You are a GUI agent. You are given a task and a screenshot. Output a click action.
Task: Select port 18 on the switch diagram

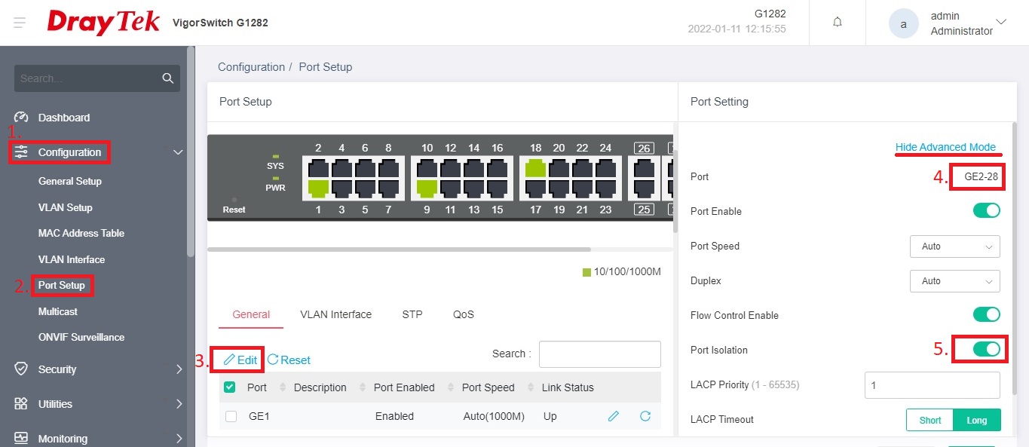pos(535,167)
